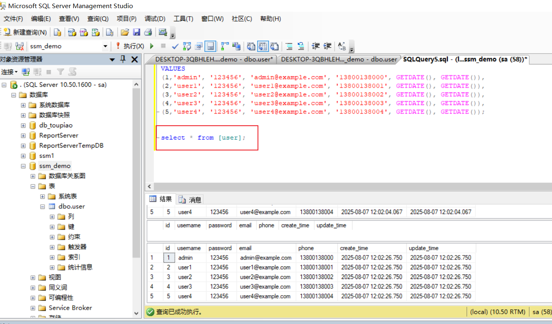Screen dimensions: 552x324
Task: Click the SQL Server Compact Query icon
Action: (x=110, y=32)
